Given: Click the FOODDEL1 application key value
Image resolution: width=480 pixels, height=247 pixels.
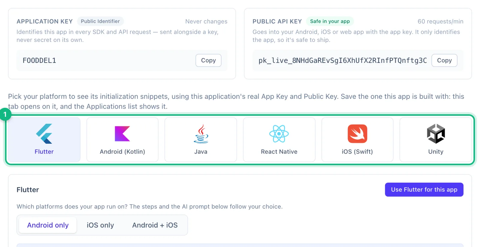Looking at the screenshot, I should [x=39, y=60].
